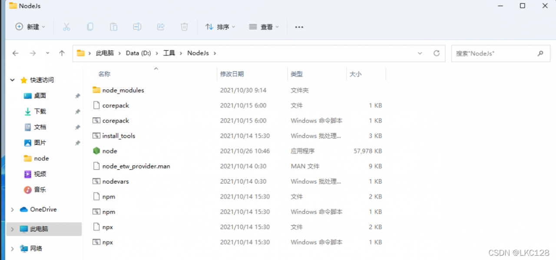Screen dimensions: 556x260
Task: Click the Share icon in the toolbar
Action: pos(161,27)
